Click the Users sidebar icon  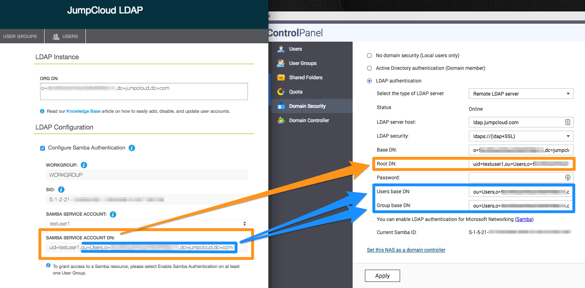click(281, 49)
